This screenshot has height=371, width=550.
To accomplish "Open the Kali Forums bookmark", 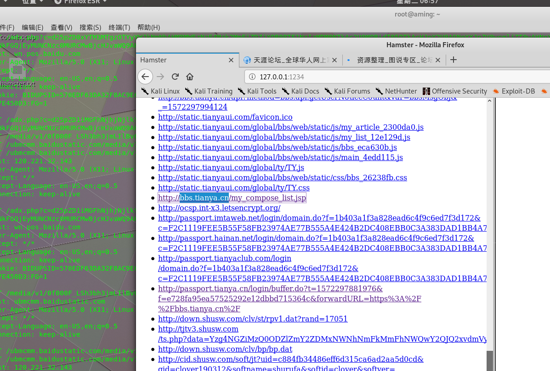I will (347, 91).
